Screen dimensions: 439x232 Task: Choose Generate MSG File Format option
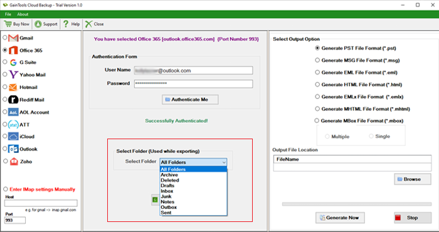coord(317,60)
